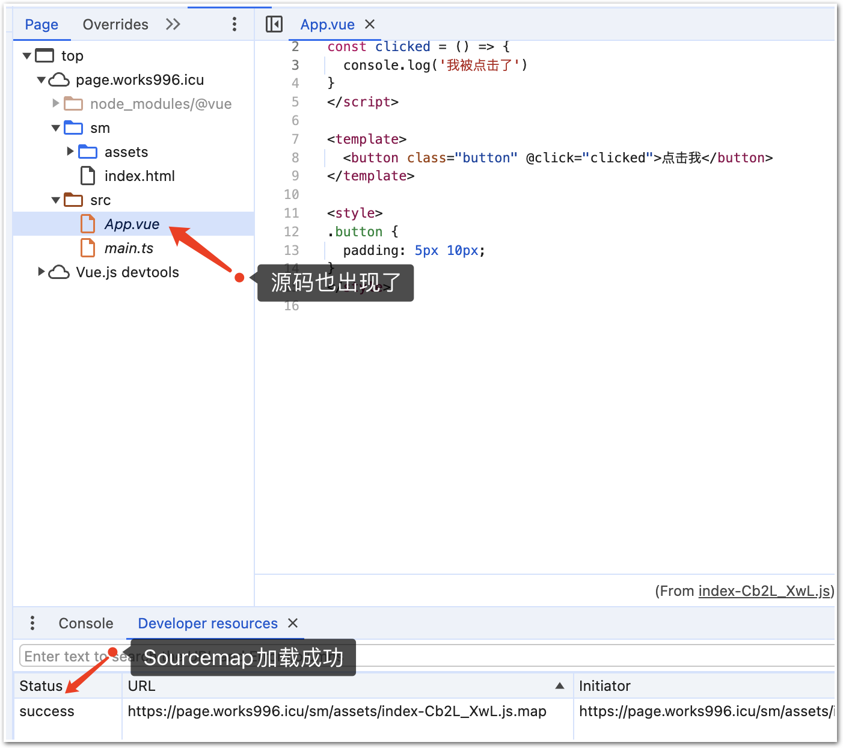Toggle the navigator sidebar visibility
The image size is (843, 748).
click(x=274, y=25)
